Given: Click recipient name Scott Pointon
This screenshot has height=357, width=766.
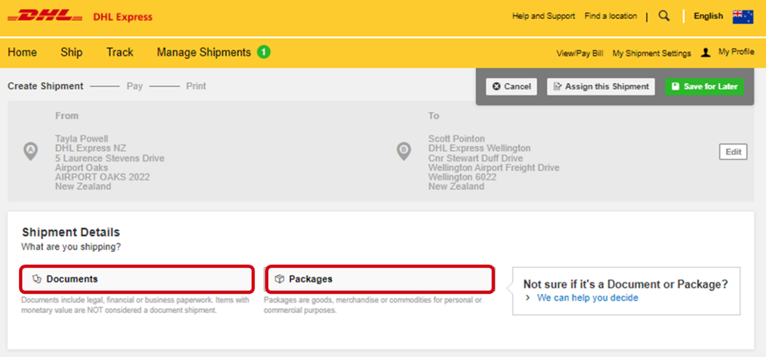Looking at the screenshot, I should [457, 138].
